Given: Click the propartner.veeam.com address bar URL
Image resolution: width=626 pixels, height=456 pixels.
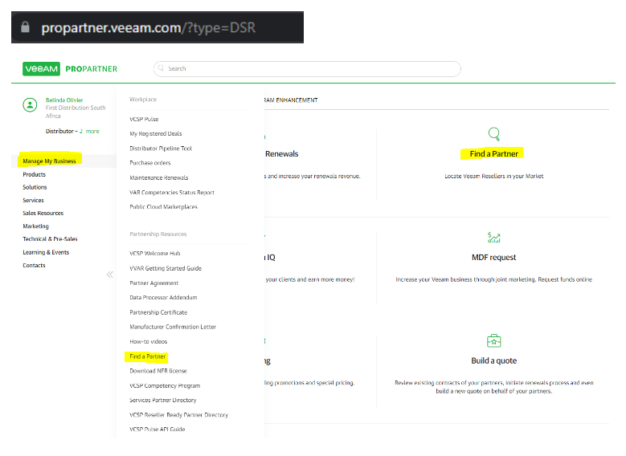Looking at the screenshot, I should (148, 27).
